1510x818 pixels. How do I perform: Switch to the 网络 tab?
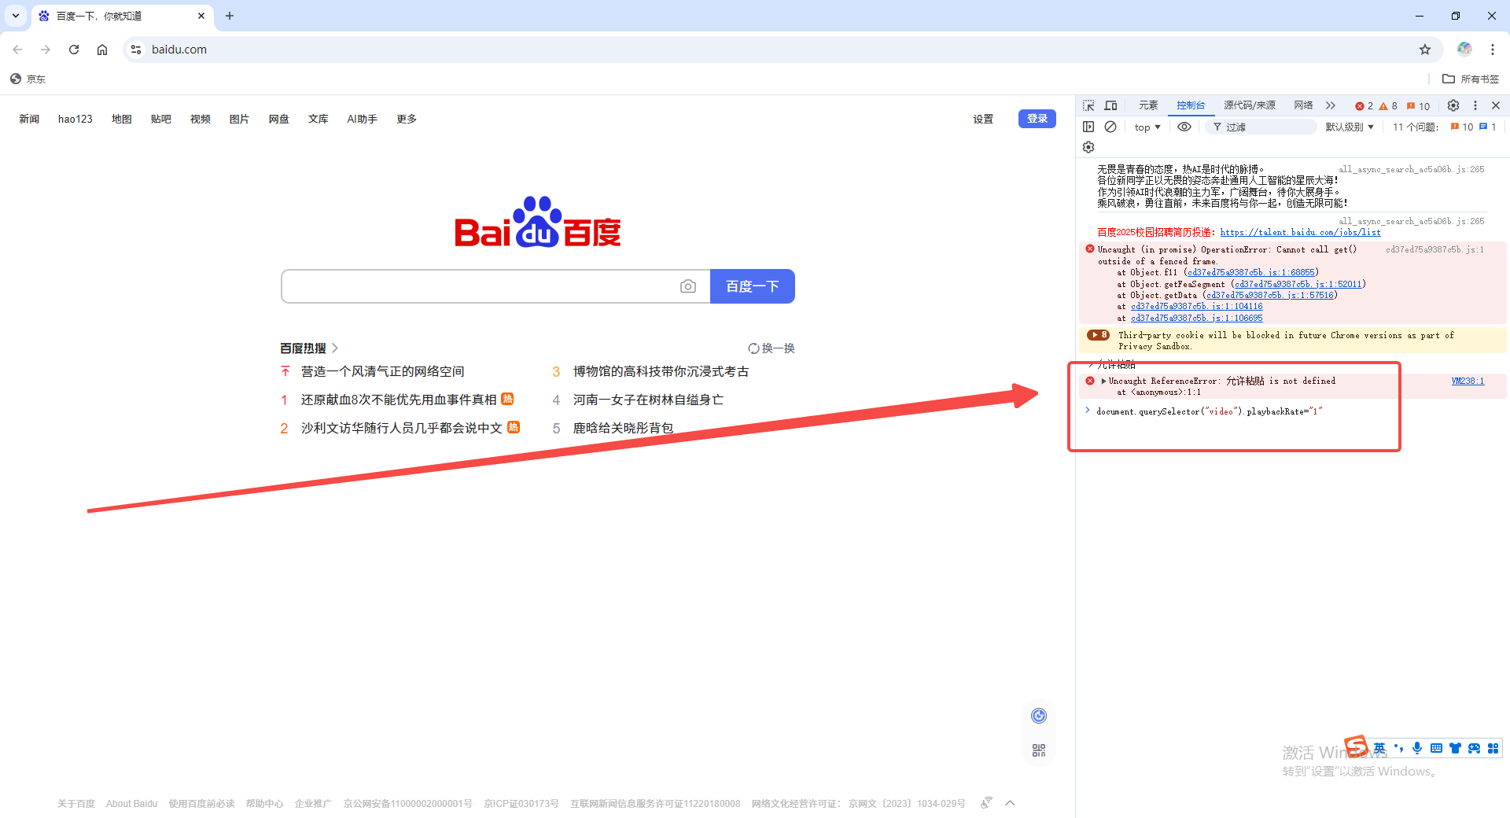[x=1303, y=105]
